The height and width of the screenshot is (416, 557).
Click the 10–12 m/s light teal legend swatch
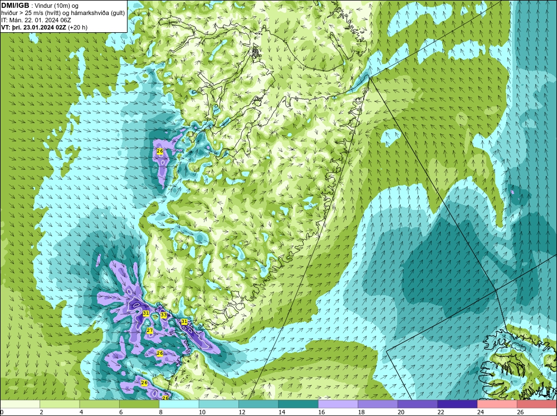click(219, 404)
